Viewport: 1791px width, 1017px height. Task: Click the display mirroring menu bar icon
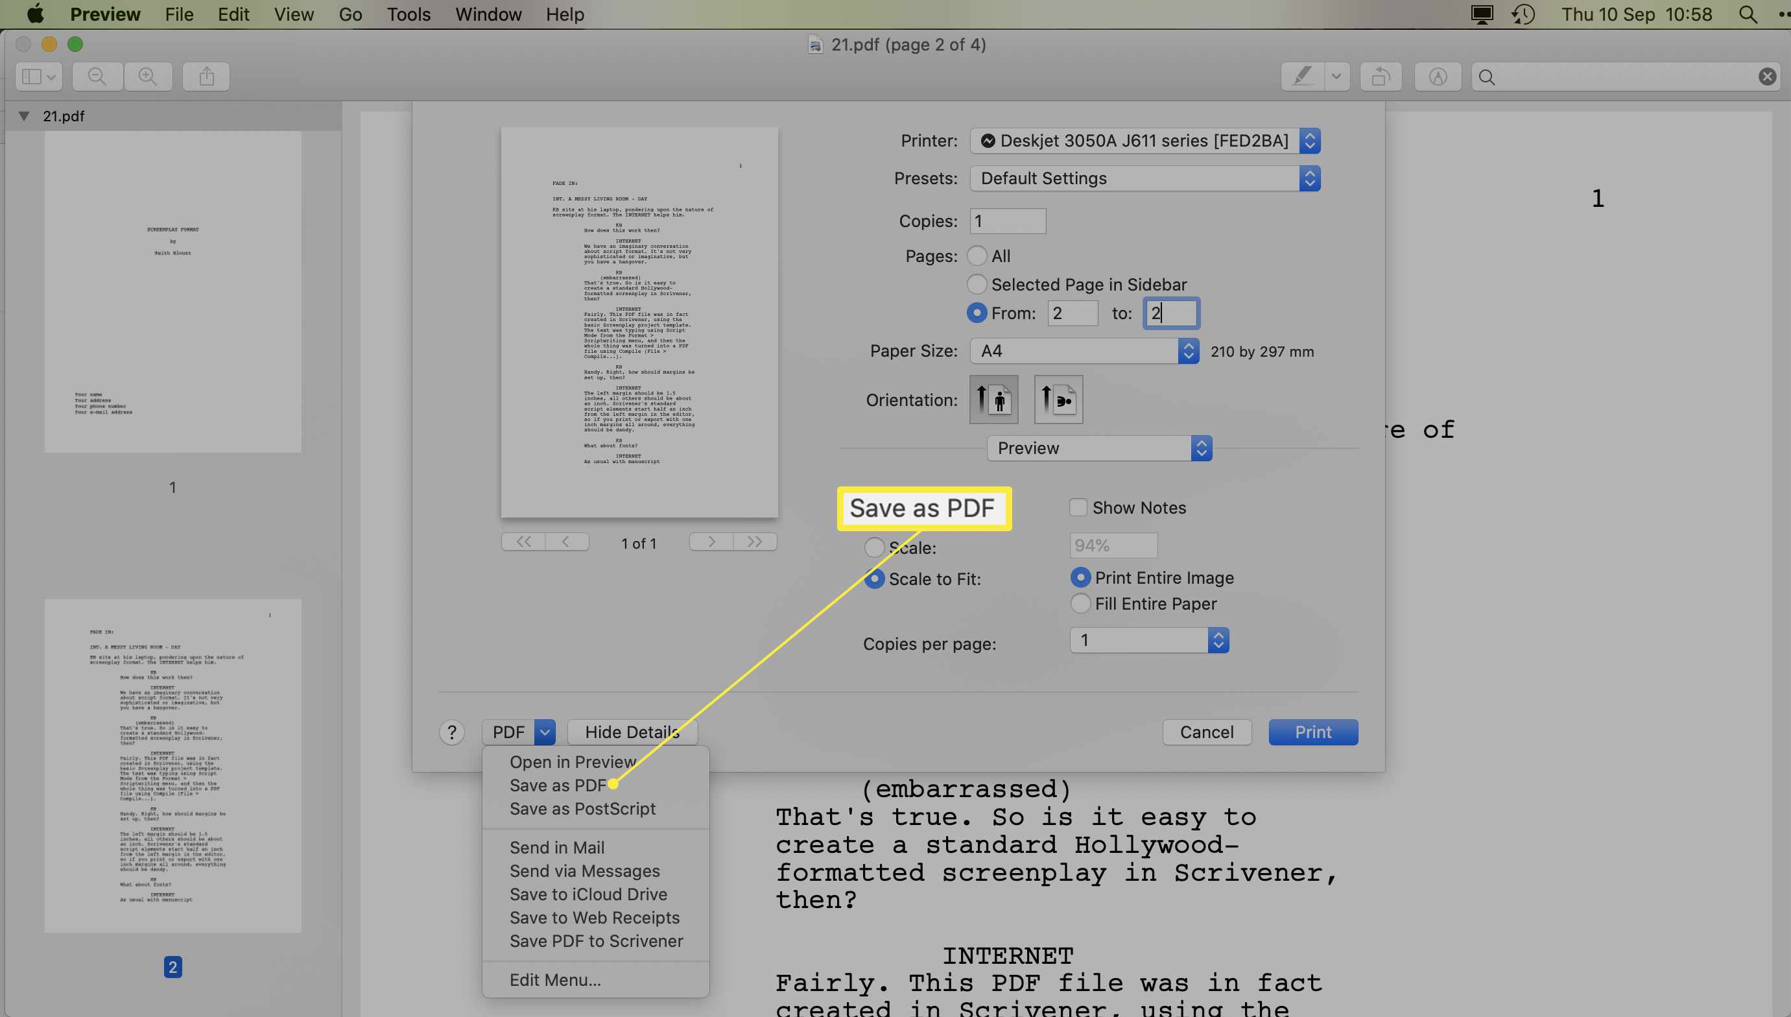[1482, 14]
